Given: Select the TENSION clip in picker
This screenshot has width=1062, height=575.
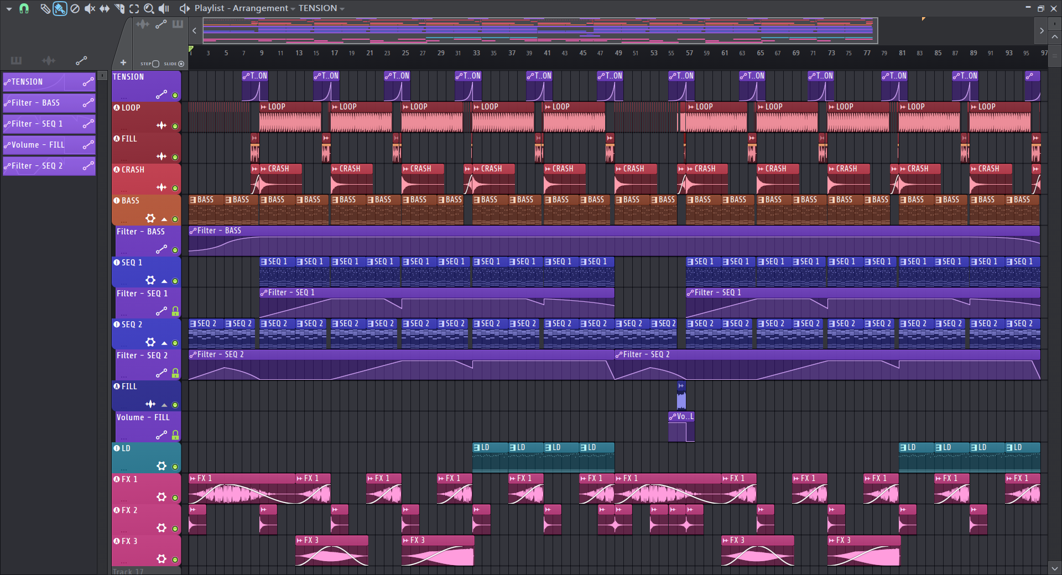Looking at the screenshot, I should coord(49,82).
